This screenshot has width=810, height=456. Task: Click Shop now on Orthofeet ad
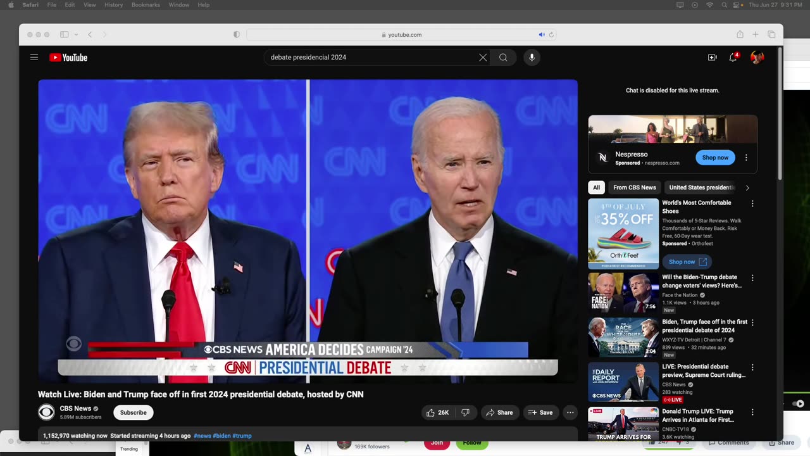coord(687,262)
